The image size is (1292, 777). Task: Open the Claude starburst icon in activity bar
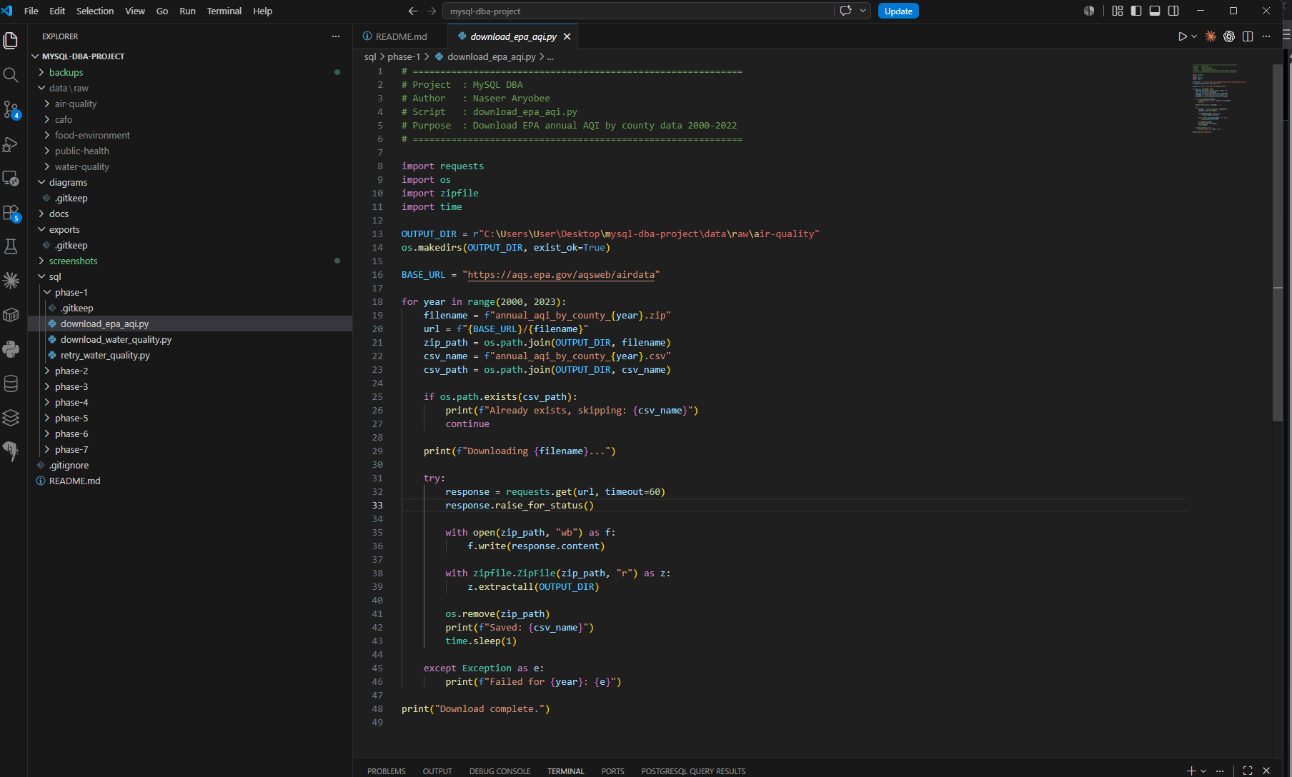click(x=11, y=281)
